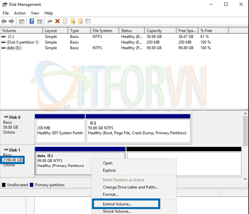The height and width of the screenshot is (214, 249).
Task: Select the data (E:) row in volume list
Action: [x=14, y=48]
